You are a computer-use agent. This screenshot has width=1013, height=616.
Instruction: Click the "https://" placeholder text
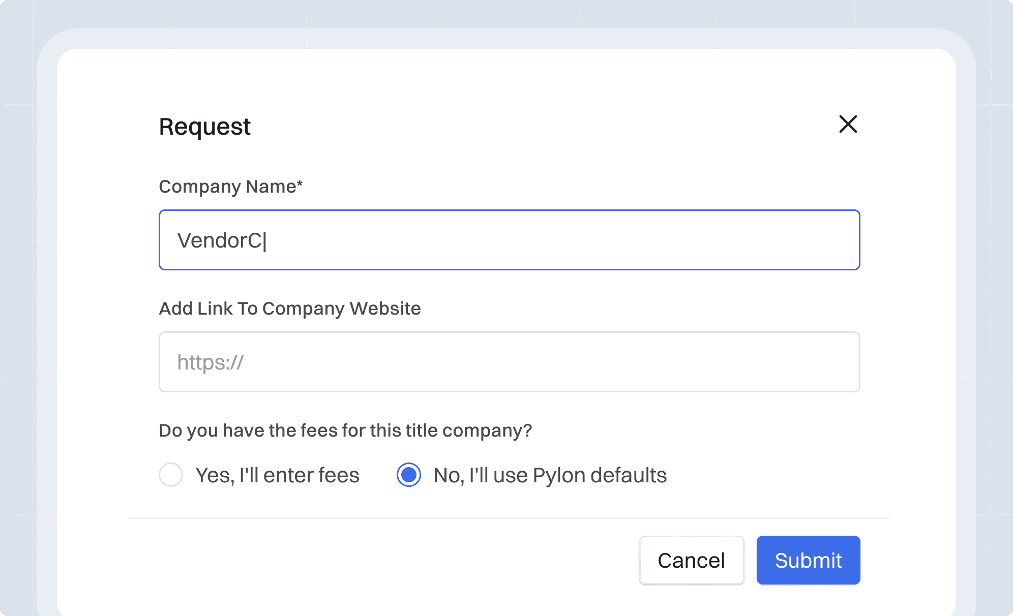click(210, 362)
